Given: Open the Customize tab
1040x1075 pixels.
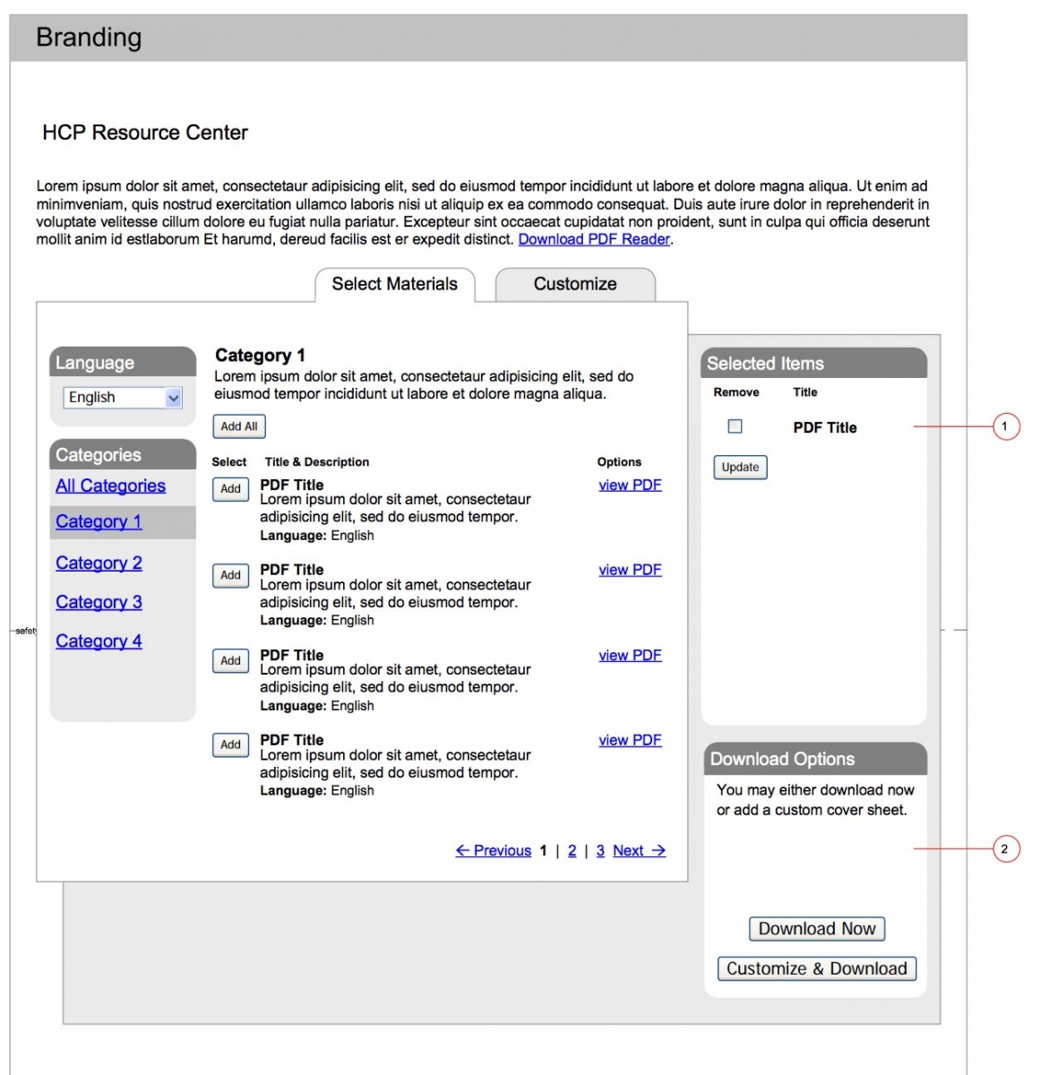Looking at the screenshot, I should (x=575, y=284).
